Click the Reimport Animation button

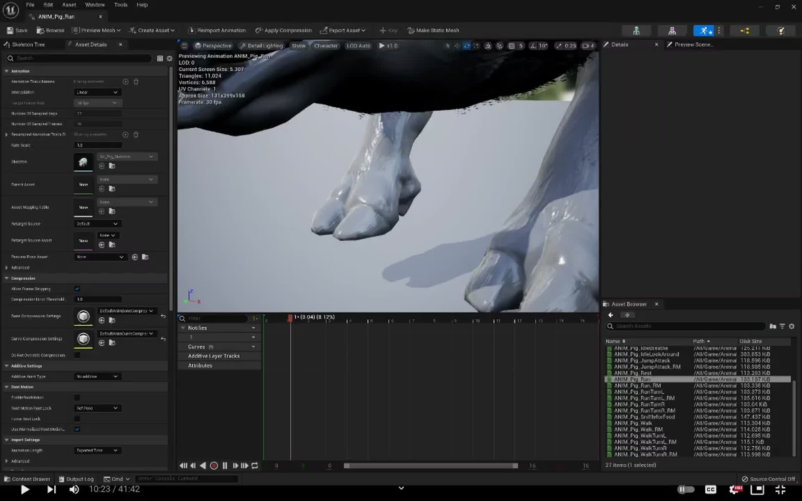click(217, 30)
